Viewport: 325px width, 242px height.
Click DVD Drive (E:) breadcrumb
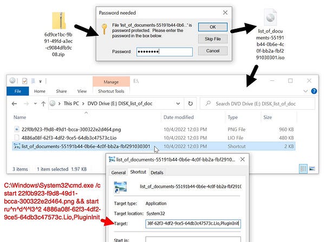120,103
